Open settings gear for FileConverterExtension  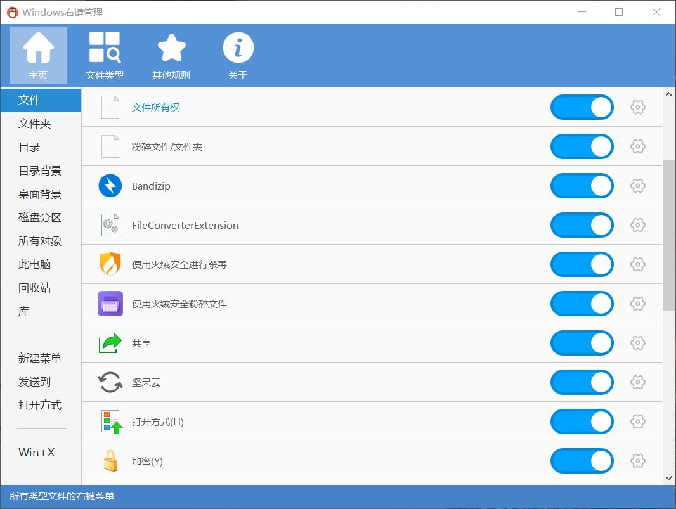[x=637, y=225]
